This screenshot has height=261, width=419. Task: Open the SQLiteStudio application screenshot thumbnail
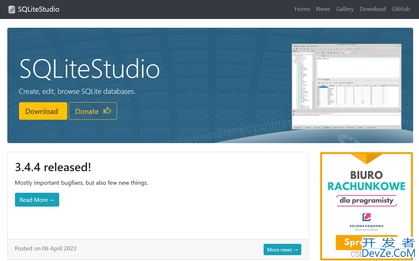coord(347,87)
